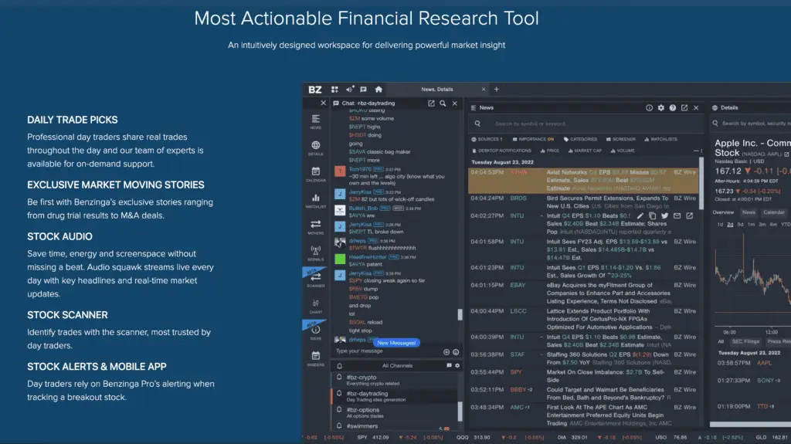Go to the home icon in top toolbar
The width and height of the screenshot is (791, 444).
click(x=379, y=90)
